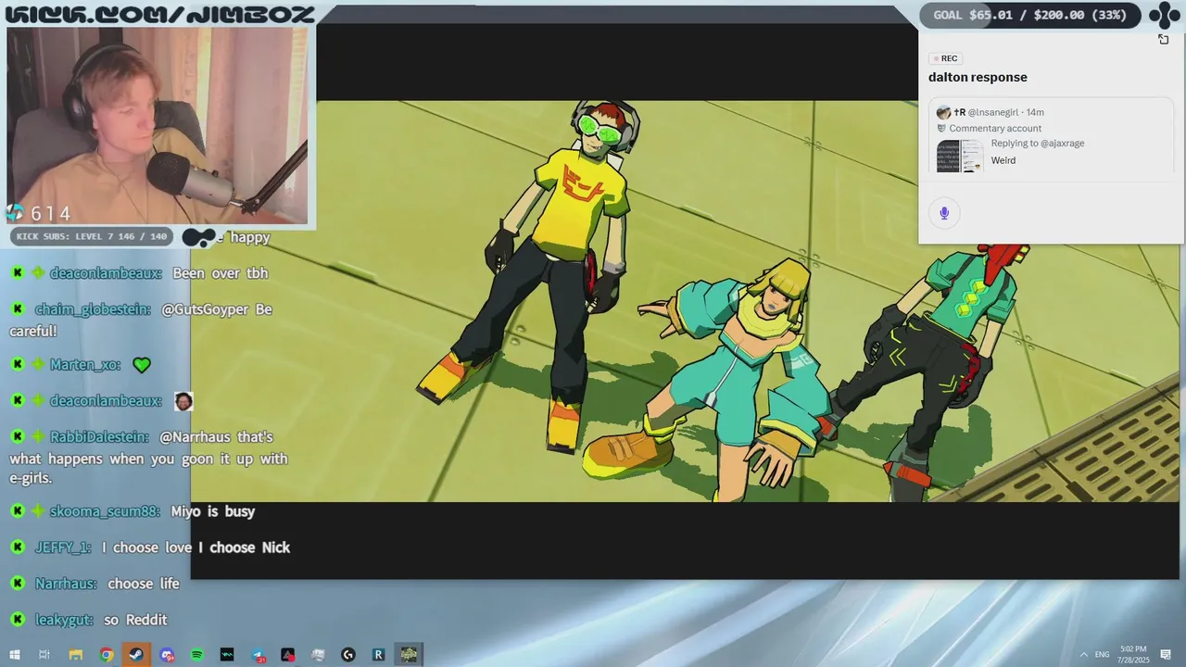Click the Commentary account label
The height and width of the screenshot is (667, 1186).
click(x=995, y=129)
